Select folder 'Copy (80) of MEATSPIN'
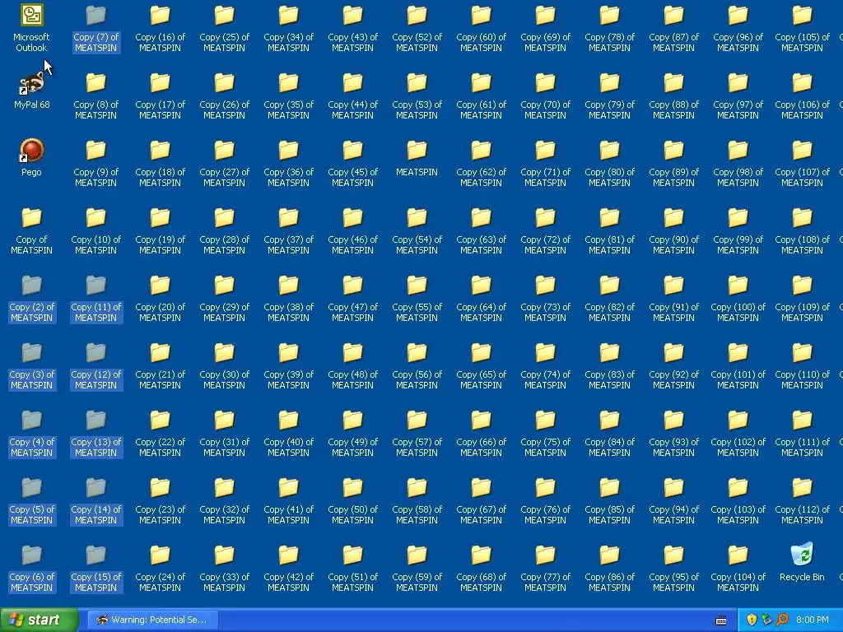Viewport: 843px width, 632px height. (x=609, y=163)
